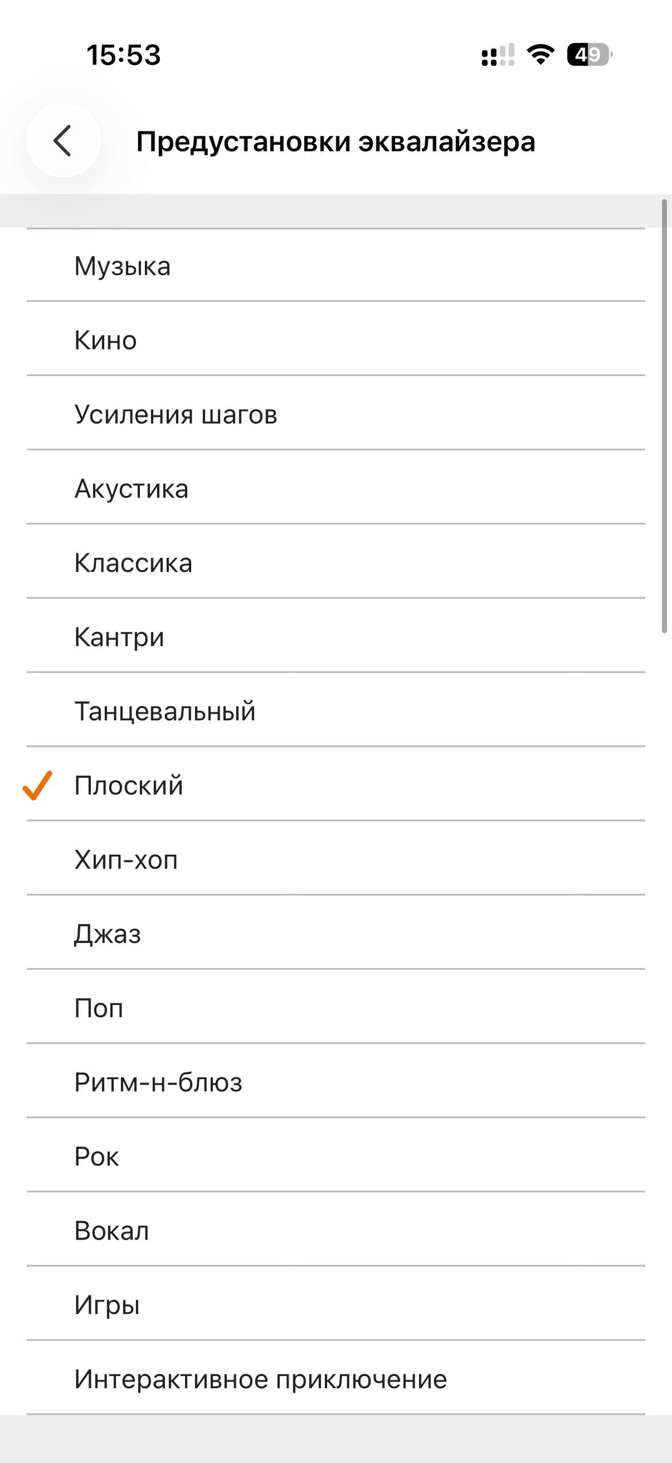Tap the battery indicator in status bar

click(x=589, y=55)
